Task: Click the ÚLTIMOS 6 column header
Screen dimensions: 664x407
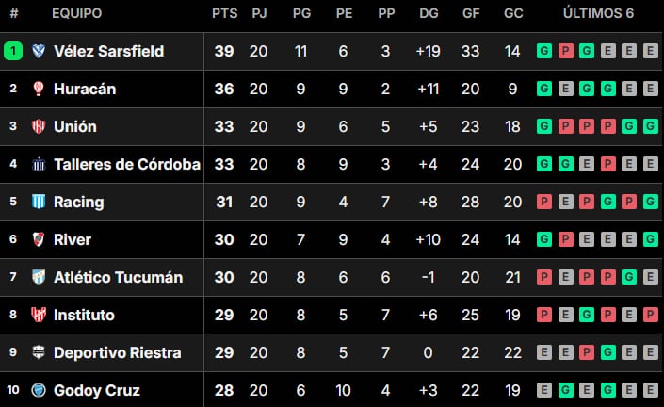Action: pyautogui.click(x=598, y=13)
